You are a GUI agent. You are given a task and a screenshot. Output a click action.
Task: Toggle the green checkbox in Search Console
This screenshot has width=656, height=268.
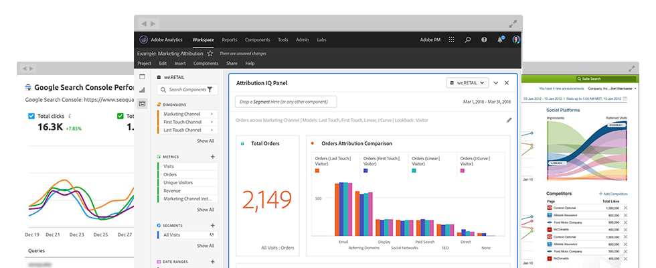120,116
